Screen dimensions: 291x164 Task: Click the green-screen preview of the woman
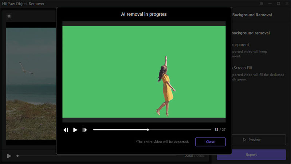coord(144,72)
